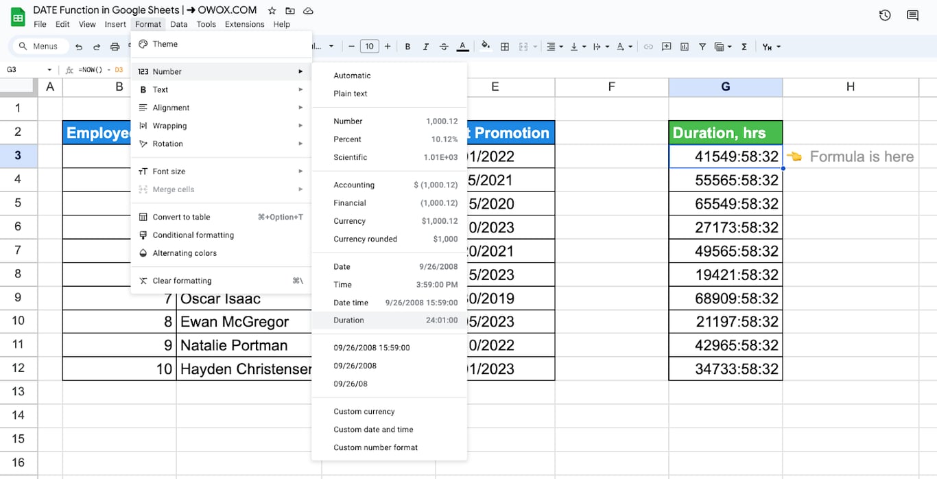
Task: Open input tools dropdown
Action: (771, 47)
